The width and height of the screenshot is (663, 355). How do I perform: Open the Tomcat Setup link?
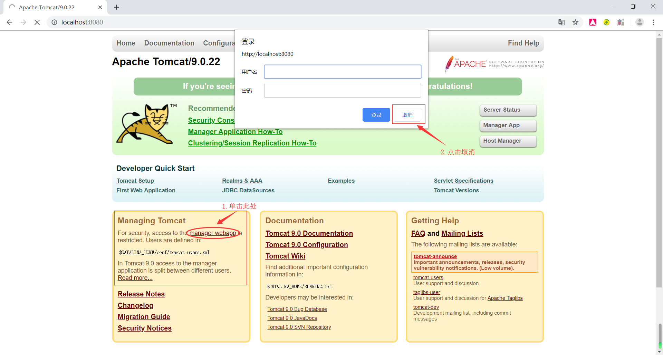coord(135,181)
